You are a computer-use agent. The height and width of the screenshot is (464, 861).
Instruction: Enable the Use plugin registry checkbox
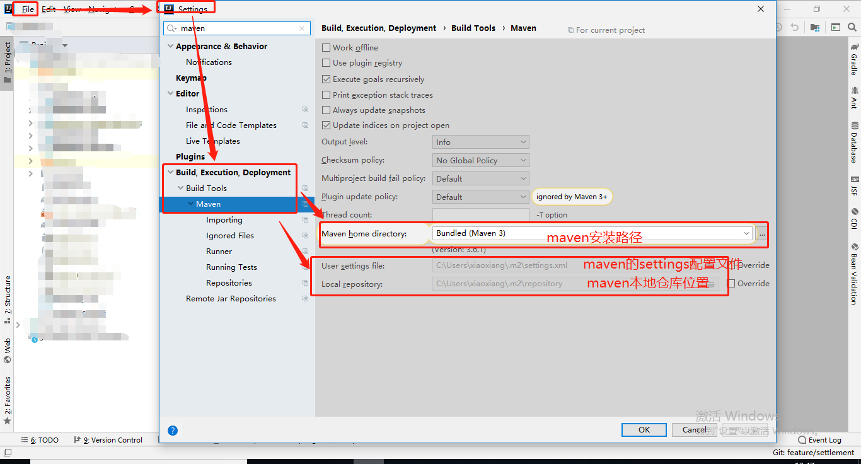[326, 63]
